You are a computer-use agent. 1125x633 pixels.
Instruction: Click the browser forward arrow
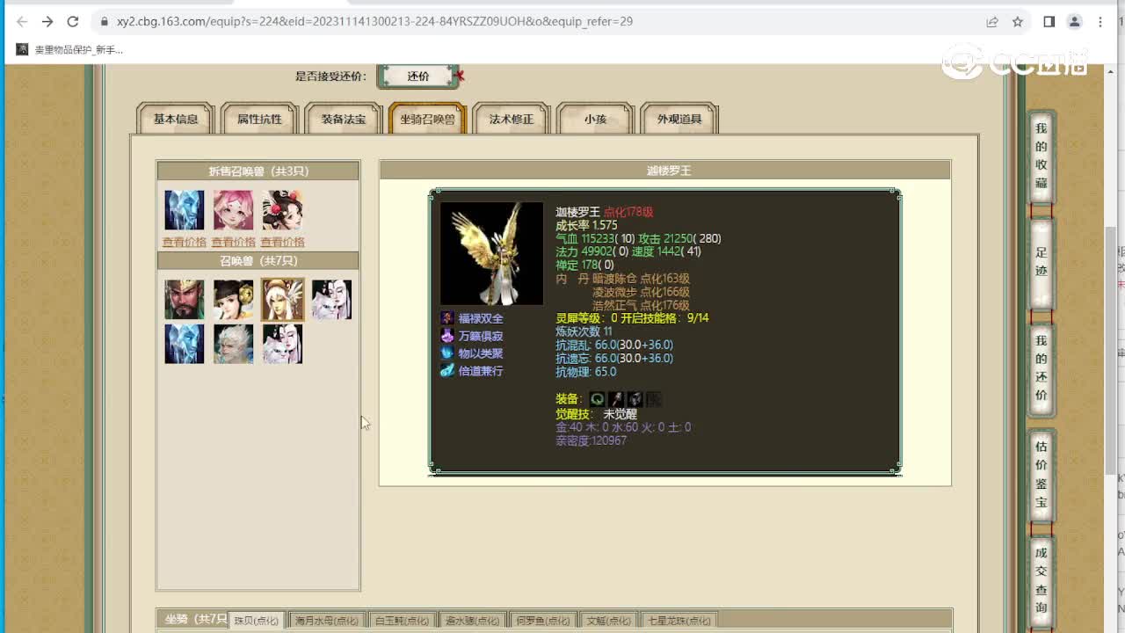47,21
